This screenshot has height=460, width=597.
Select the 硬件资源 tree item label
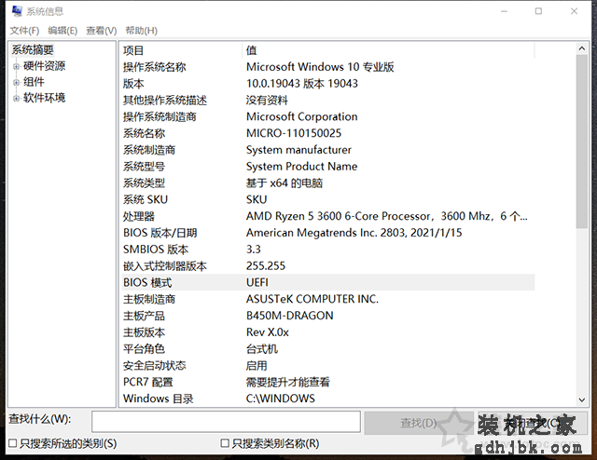click(x=44, y=66)
